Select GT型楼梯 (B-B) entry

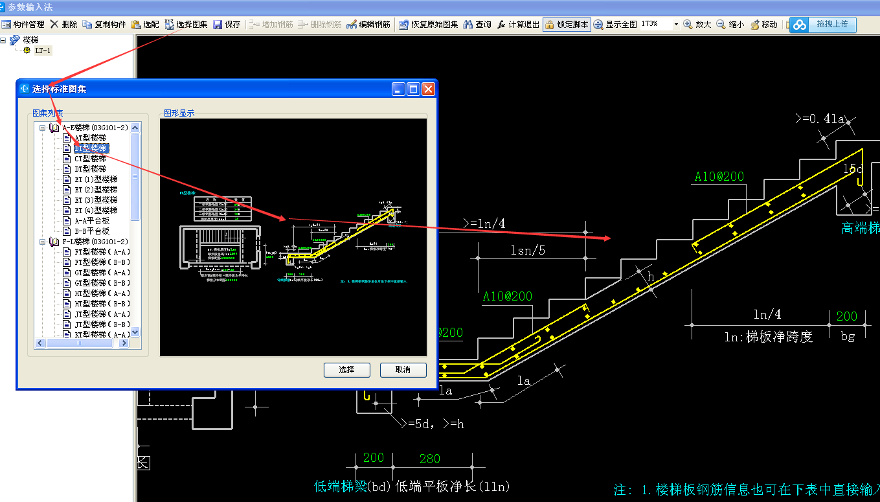[x=102, y=283]
